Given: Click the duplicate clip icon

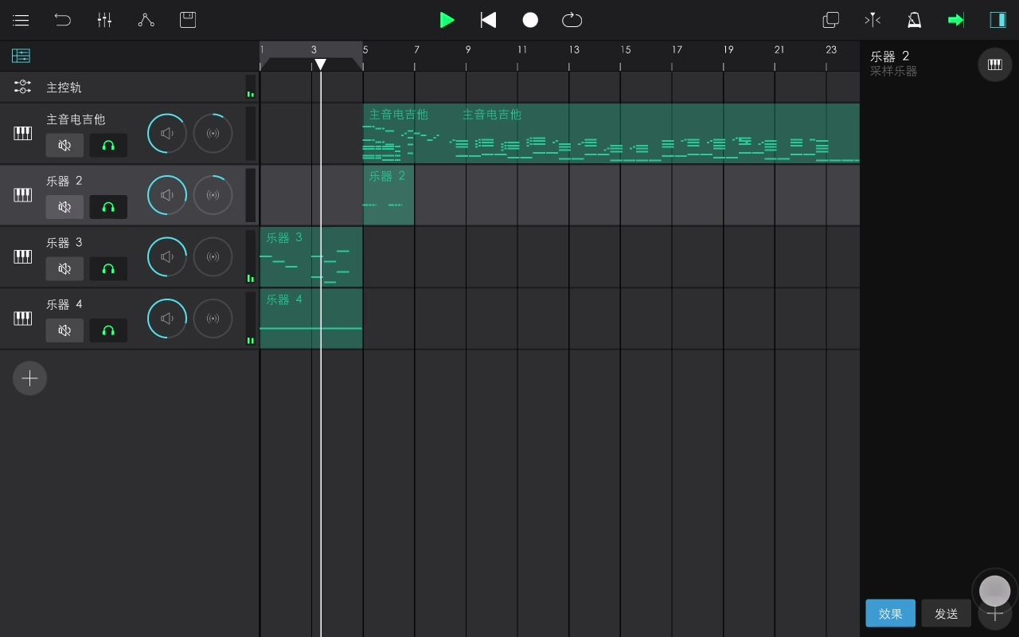Looking at the screenshot, I should point(831,20).
